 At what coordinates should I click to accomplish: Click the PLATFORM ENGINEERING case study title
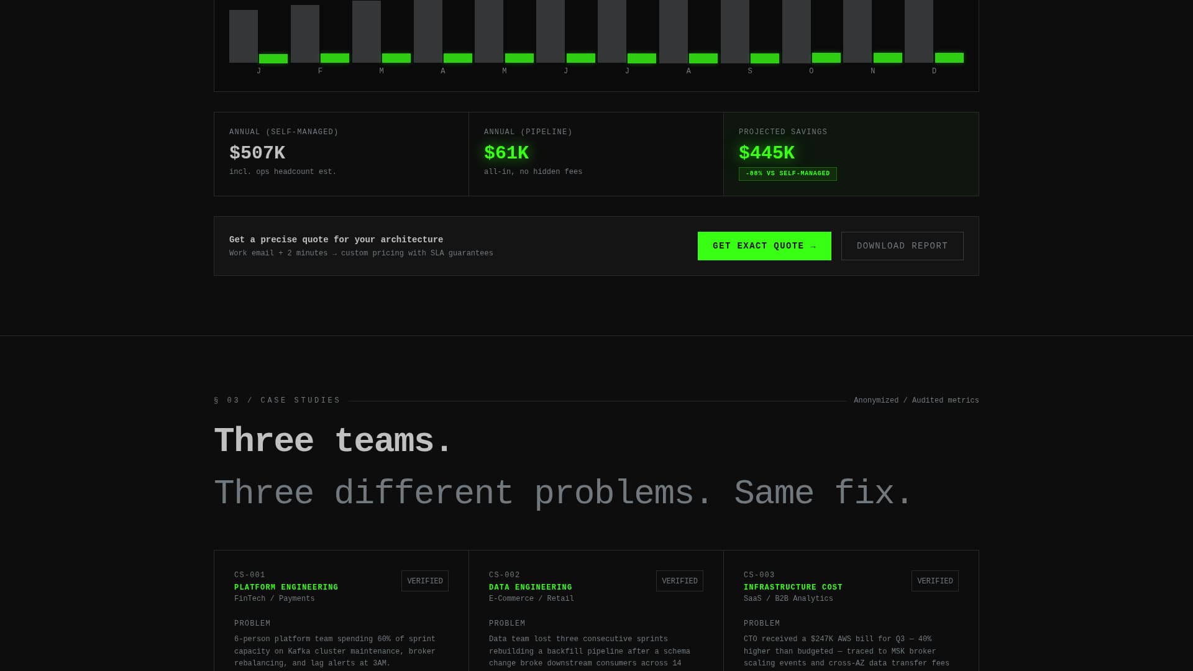click(x=286, y=587)
